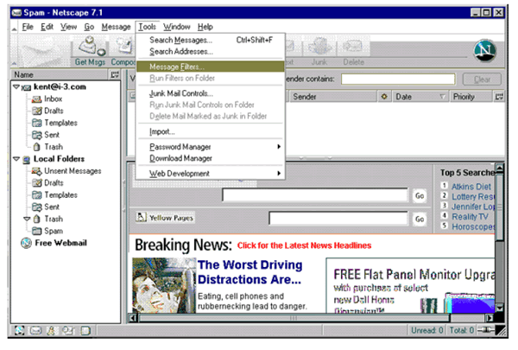Open Composer status bar icon
This screenshot has height=350, width=518.
[x=85, y=330]
